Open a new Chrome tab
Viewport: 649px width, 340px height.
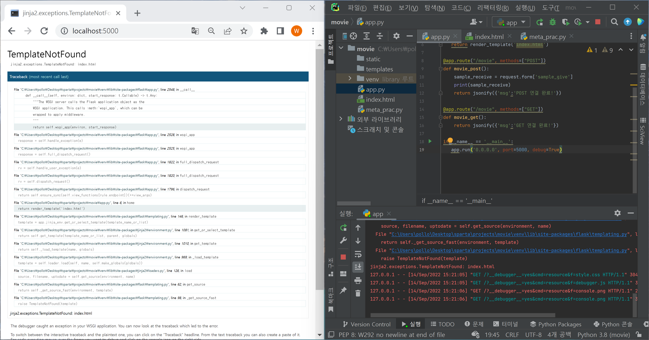137,13
